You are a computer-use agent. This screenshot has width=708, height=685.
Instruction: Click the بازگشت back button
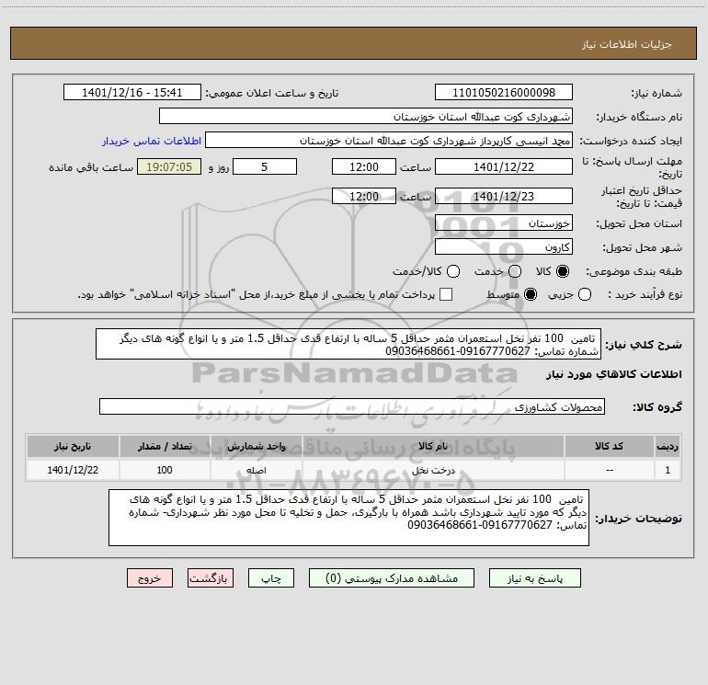211,578
